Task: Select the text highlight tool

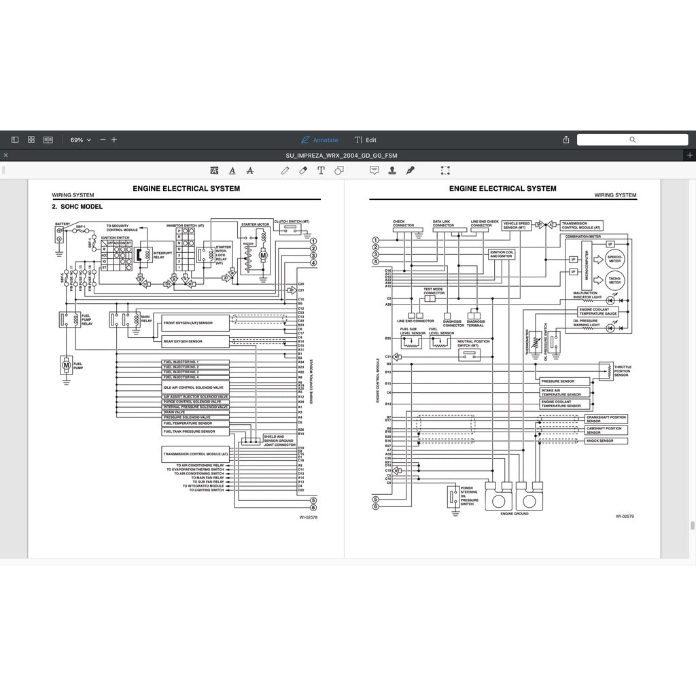Action: (215, 171)
